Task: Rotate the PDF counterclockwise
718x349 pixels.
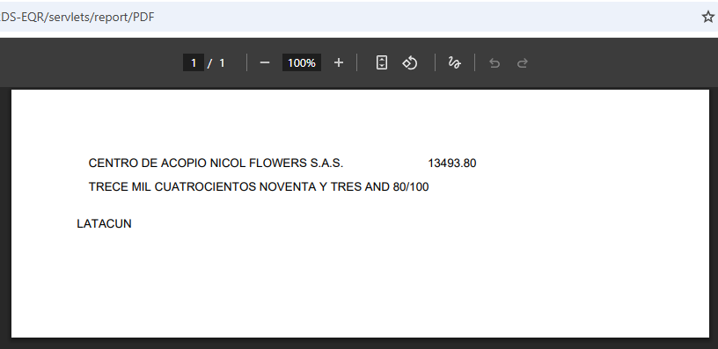Action: pos(410,62)
